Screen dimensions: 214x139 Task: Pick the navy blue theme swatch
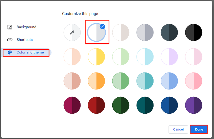[x=169, y=105]
